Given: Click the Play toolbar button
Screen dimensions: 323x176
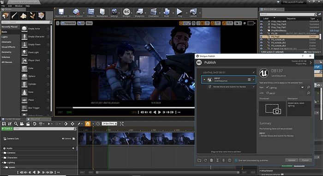Looking at the screenshot, I should (179, 12).
